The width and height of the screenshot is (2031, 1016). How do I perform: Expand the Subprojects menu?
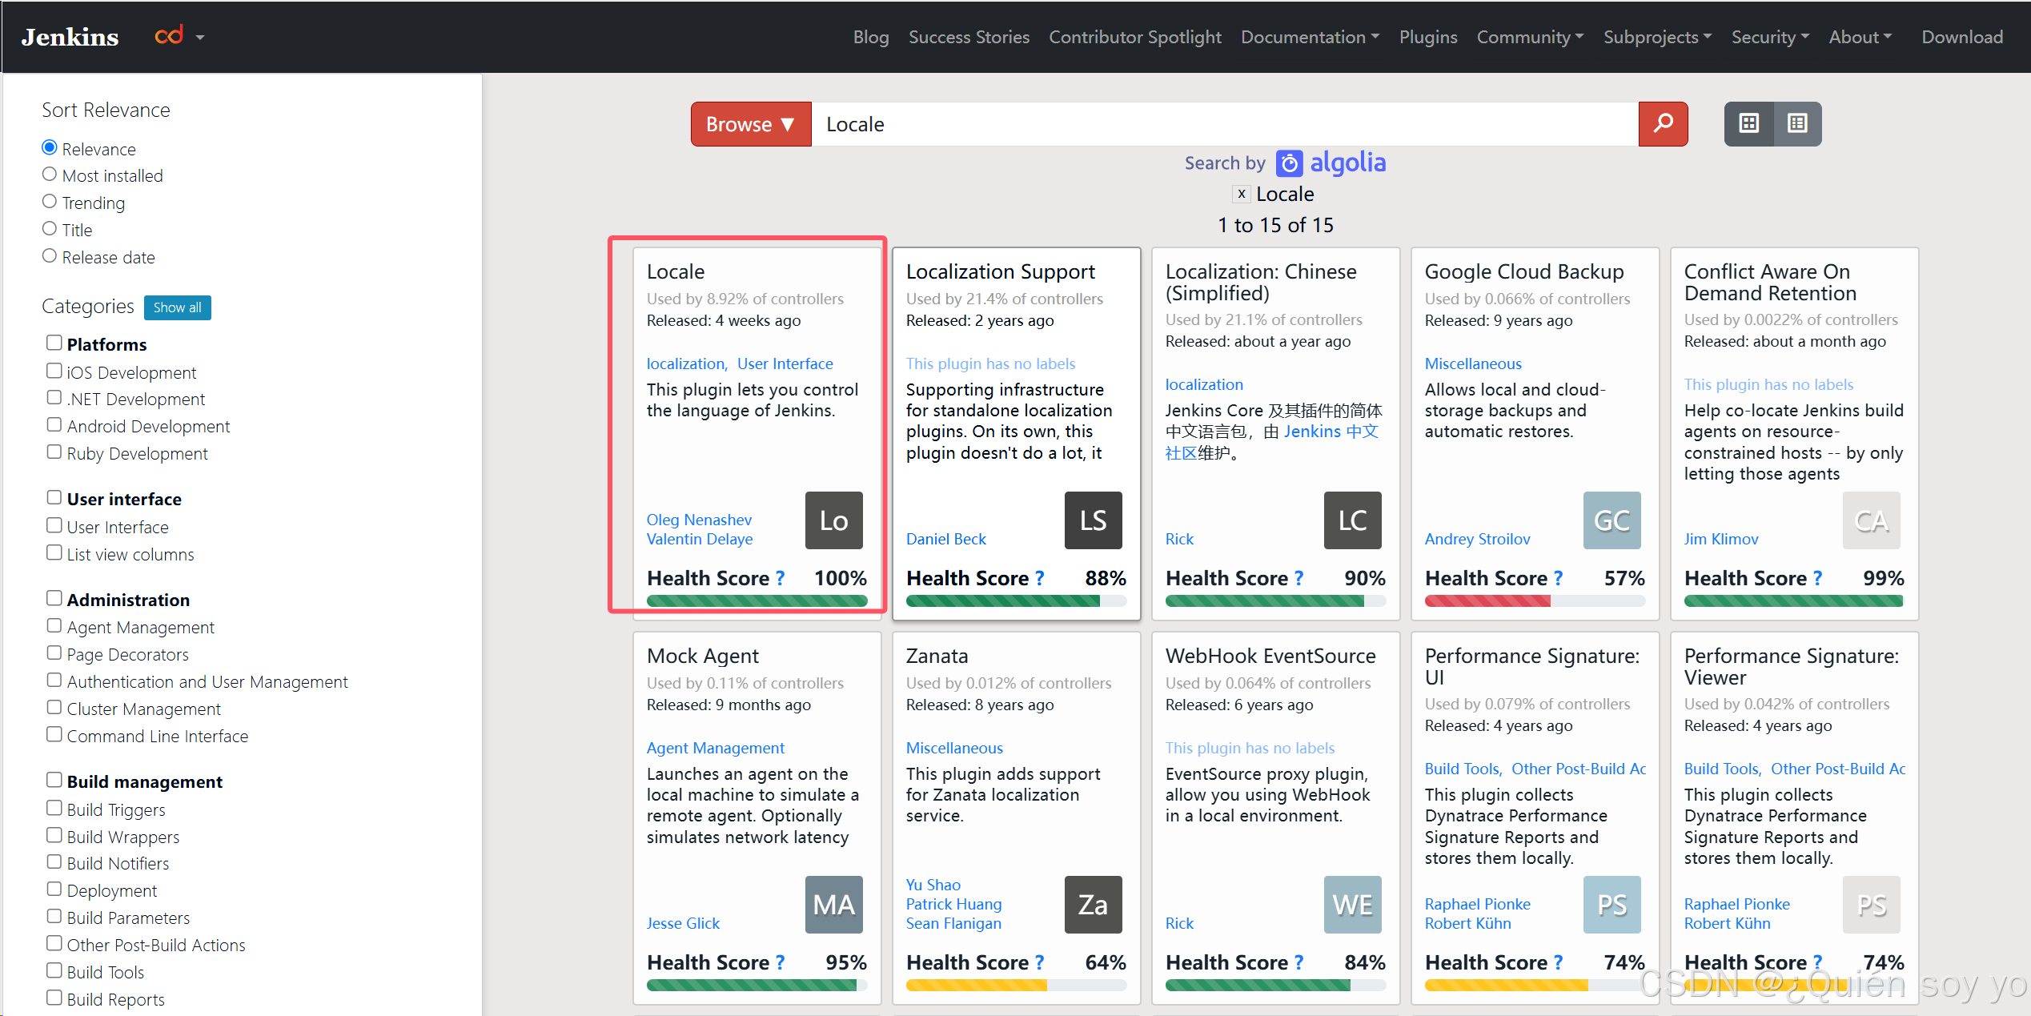pyautogui.click(x=1658, y=37)
